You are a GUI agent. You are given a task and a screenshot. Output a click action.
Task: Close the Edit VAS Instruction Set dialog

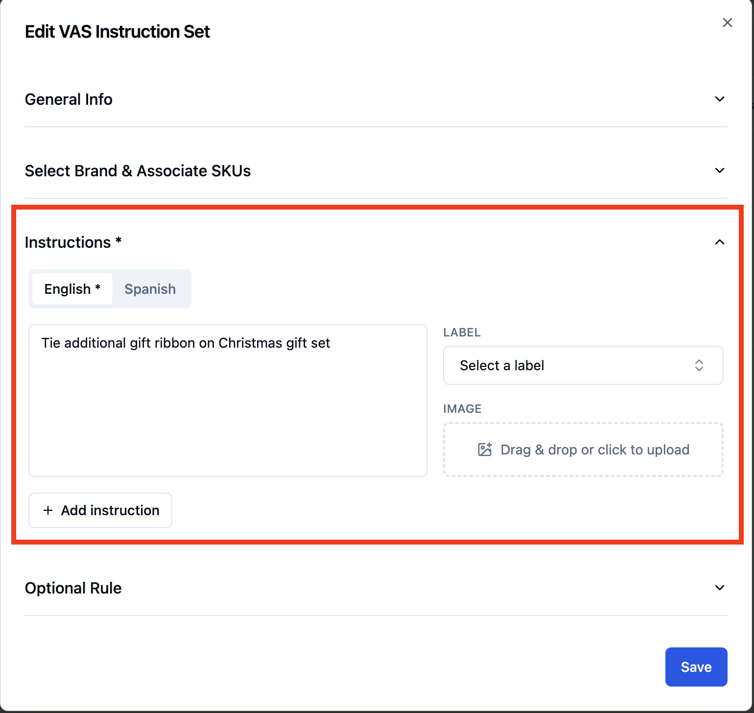[x=727, y=23]
